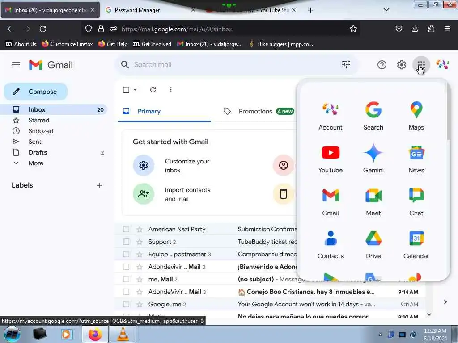Close the Google apps grid launcher
The width and height of the screenshot is (458, 343).
[421, 64]
